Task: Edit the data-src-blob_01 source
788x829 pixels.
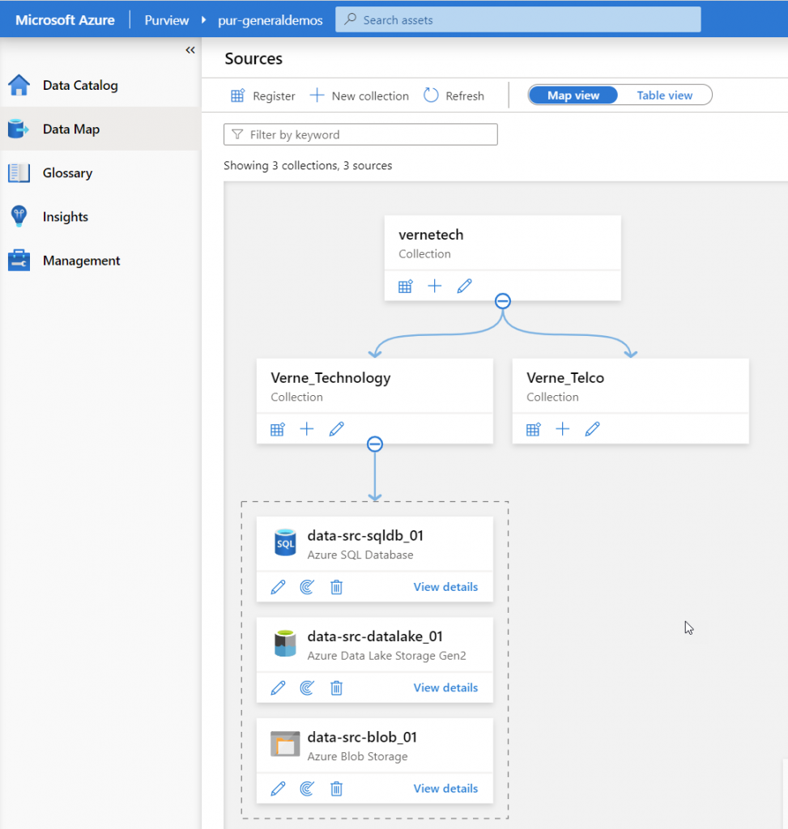Action: [278, 788]
